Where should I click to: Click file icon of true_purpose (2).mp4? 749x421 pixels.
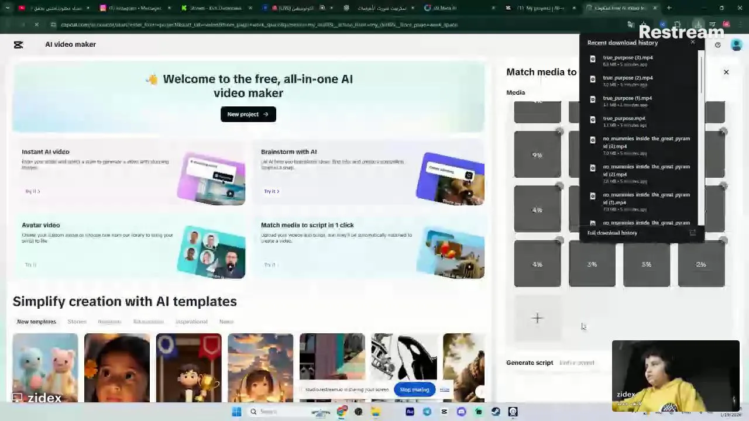click(593, 79)
